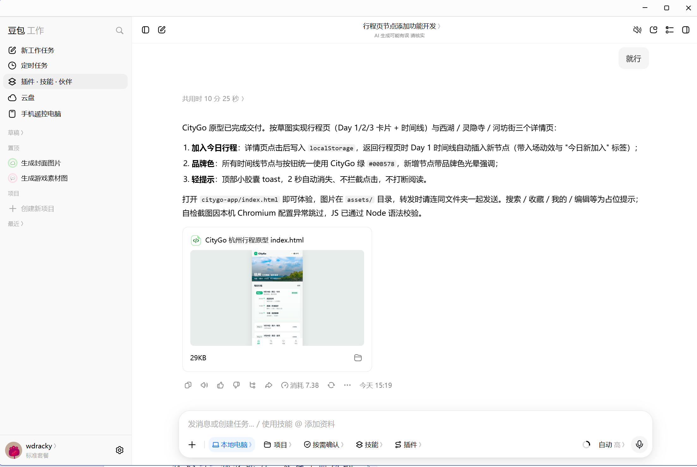697x467 pixels.
Task: Open the 项目 dropdown in input bar
Action: [278, 445]
